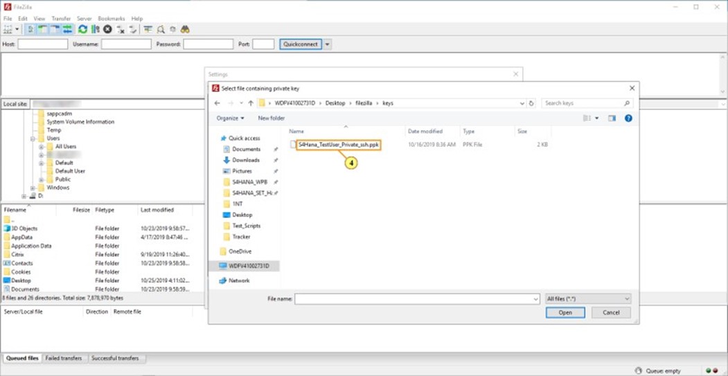This screenshot has width=728, height=376.
Task: Toggle the message log display icon
Action: [x=30, y=30]
